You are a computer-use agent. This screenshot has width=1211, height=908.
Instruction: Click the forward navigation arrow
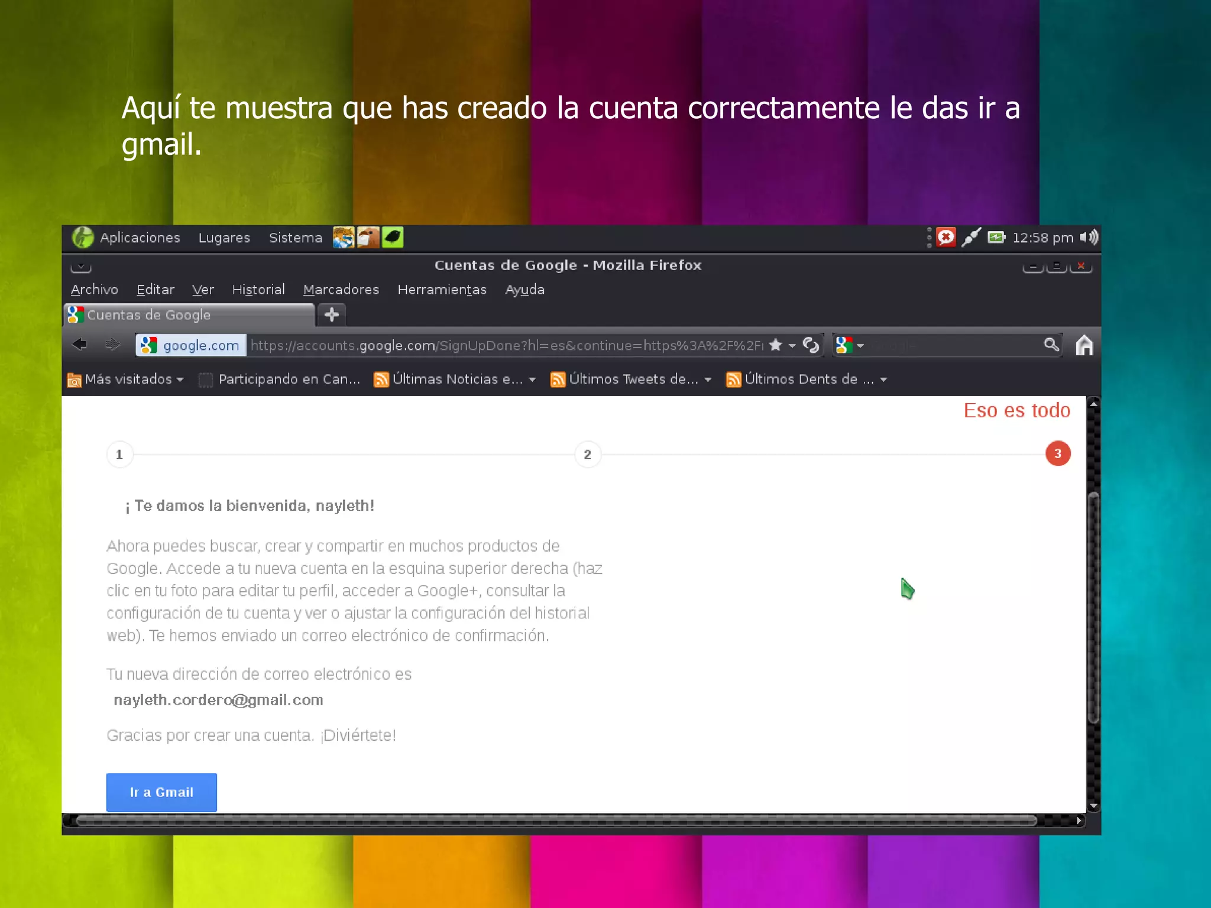pos(112,345)
